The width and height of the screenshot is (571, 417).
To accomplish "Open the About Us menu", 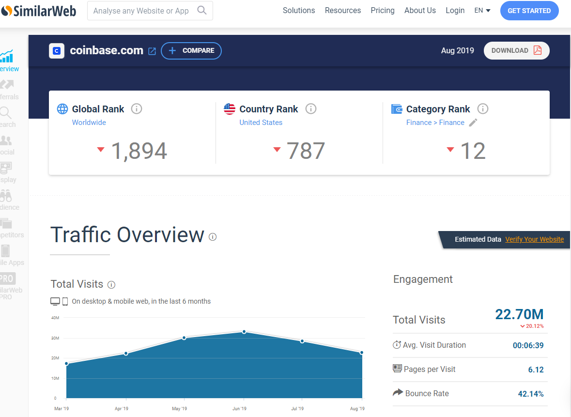I will 420,11.
